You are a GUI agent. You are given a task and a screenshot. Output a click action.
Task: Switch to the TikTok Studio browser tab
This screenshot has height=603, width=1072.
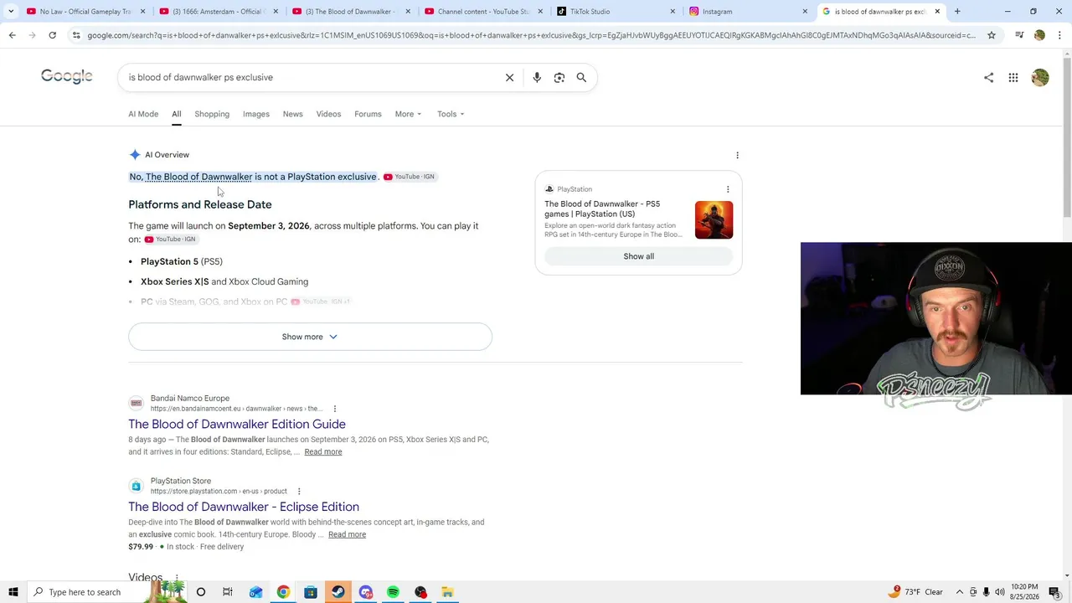coord(616,12)
